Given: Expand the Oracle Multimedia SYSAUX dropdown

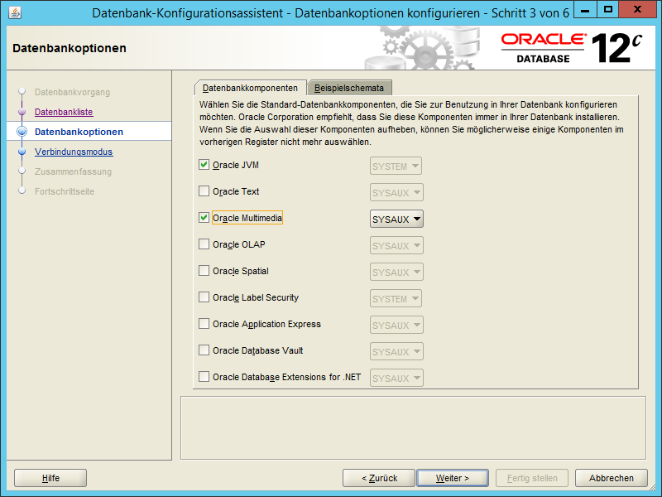Looking at the screenshot, I should (396, 219).
